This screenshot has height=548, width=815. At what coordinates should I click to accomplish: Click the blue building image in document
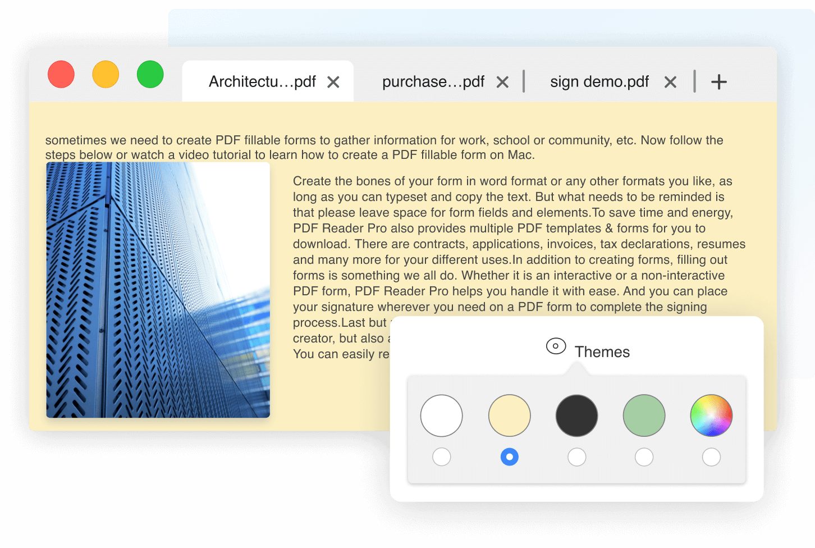pyautogui.click(x=158, y=290)
